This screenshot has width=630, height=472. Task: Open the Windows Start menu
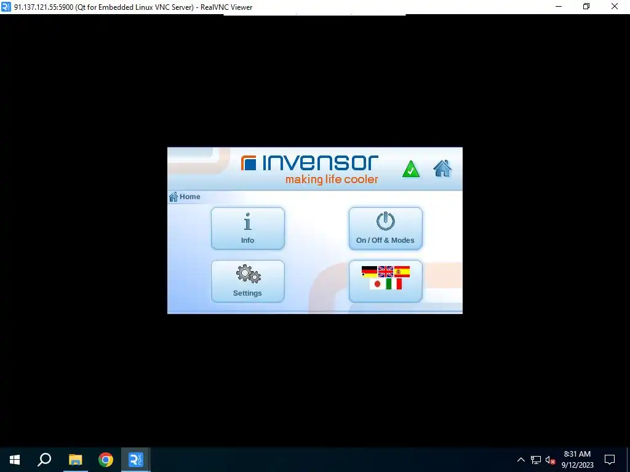pyautogui.click(x=15, y=460)
